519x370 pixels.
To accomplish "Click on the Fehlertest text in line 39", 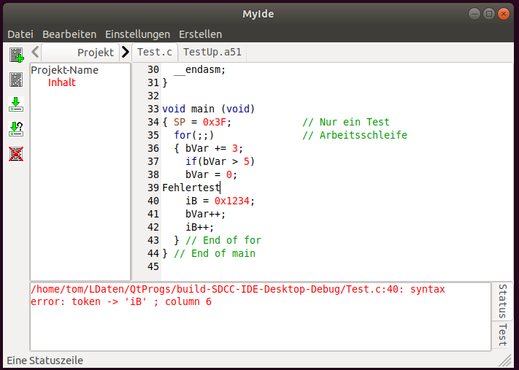I will coord(191,188).
